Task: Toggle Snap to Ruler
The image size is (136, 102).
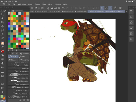Action: pos(102,8)
